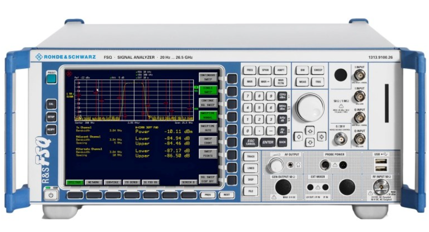Image resolution: width=429 pixels, height=232 pixels.
Task: Switch to the NETWORK mode tab
Action: pos(93,182)
